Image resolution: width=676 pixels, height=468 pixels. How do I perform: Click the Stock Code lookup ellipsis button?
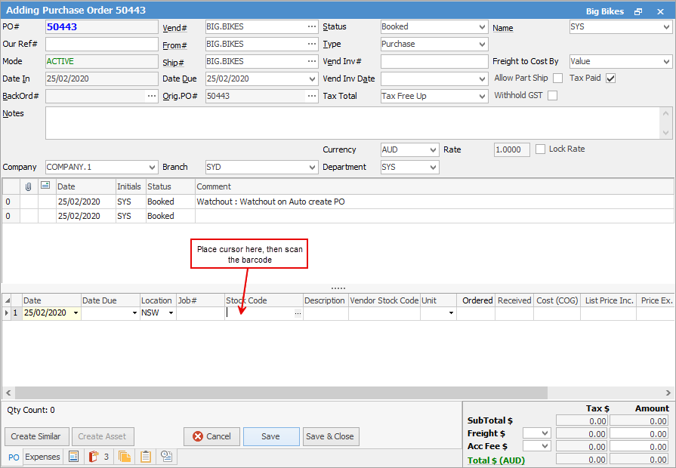(x=298, y=313)
